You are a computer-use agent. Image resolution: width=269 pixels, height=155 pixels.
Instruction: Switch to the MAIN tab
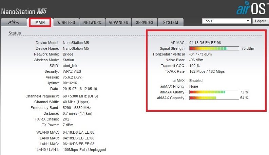pyautogui.click(x=40, y=22)
